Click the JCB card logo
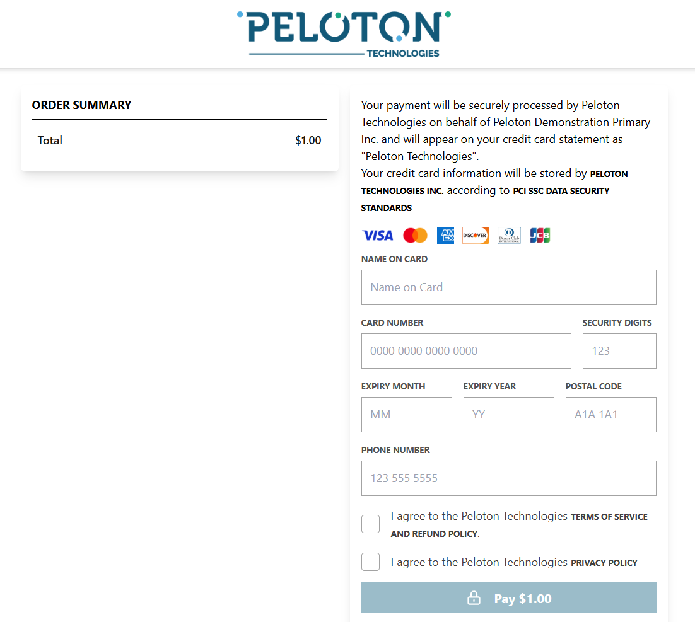This screenshot has width=695, height=622. pos(540,236)
